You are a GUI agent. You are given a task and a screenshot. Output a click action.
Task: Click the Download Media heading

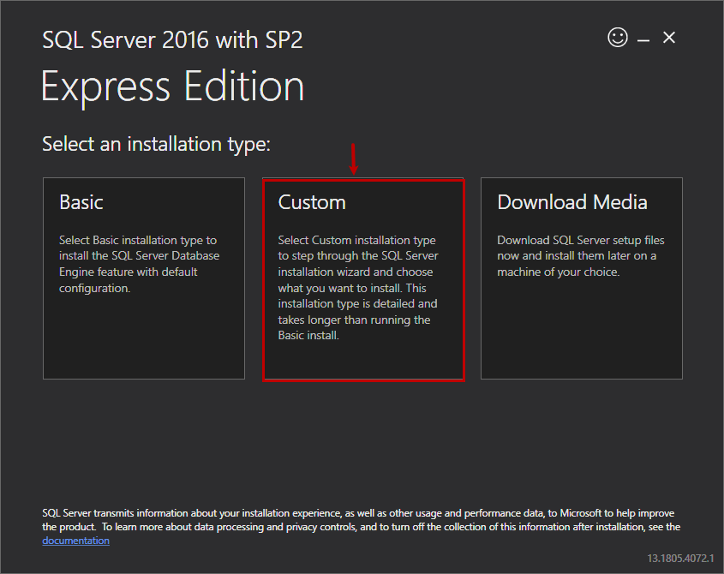point(571,202)
